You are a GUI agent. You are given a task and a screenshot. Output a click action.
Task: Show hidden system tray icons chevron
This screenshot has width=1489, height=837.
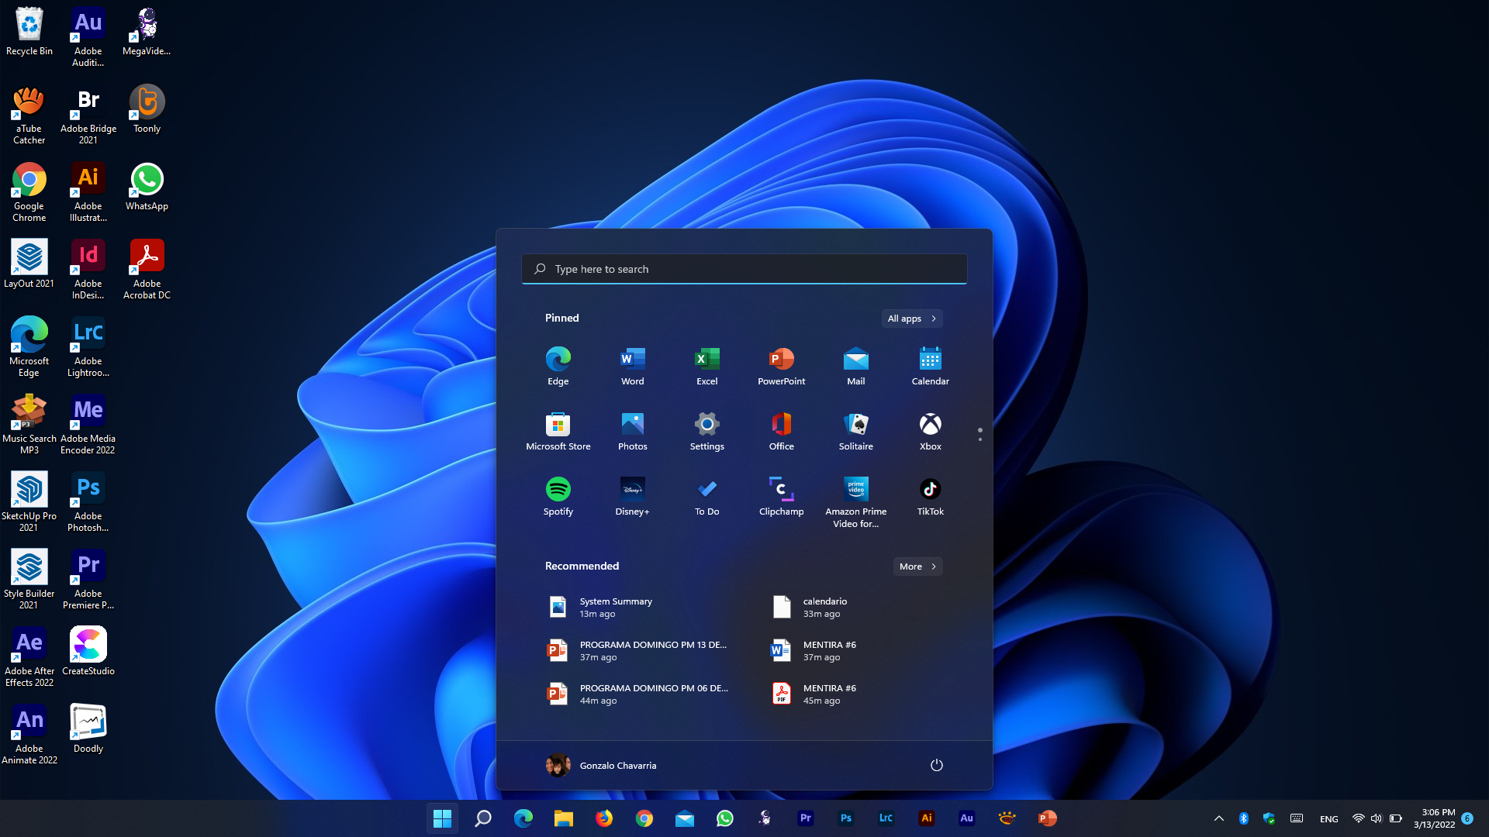(1218, 818)
